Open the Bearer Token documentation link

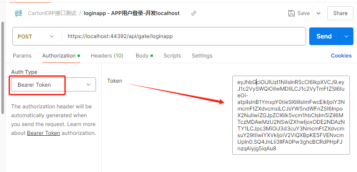tap(43, 133)
